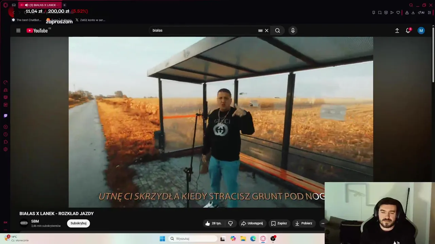Screen dimensions: 435x244
Task: Click the playing music video
Action: (221, 122)
